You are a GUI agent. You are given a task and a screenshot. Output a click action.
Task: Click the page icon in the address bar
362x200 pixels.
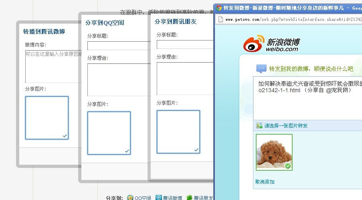pyautogui.click(x=221, y=19)
